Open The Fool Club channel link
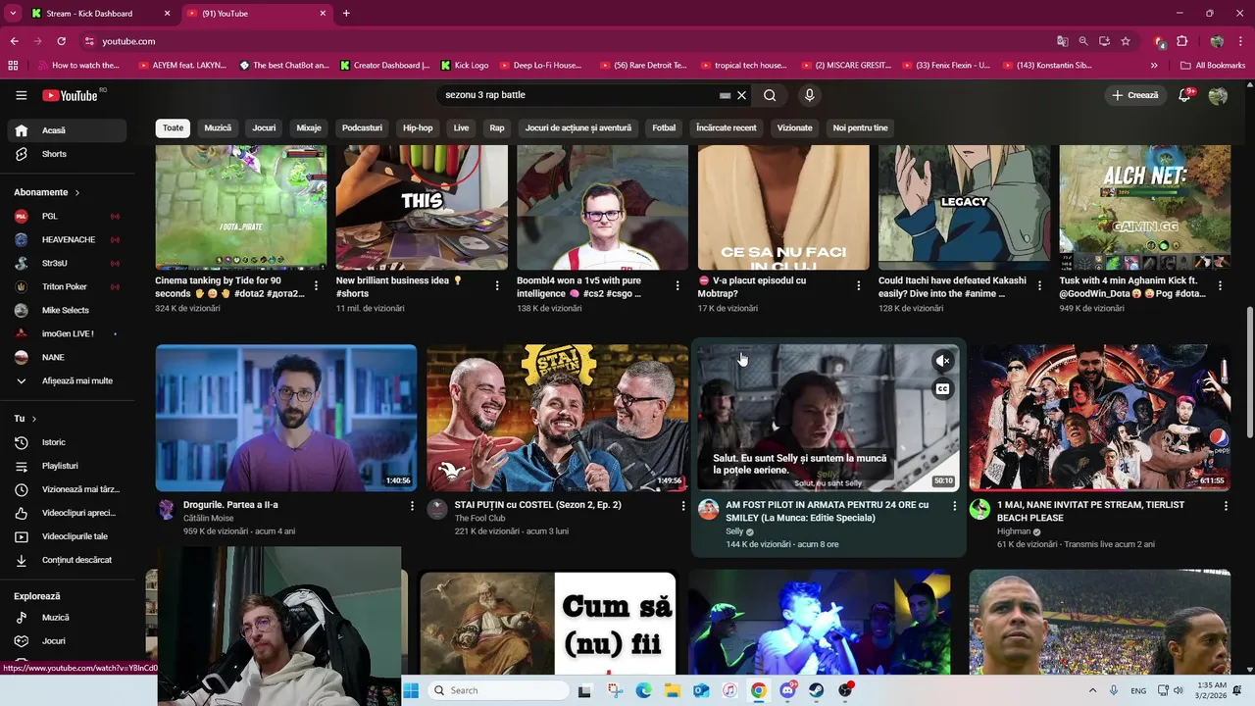 (x=479, y=519)
